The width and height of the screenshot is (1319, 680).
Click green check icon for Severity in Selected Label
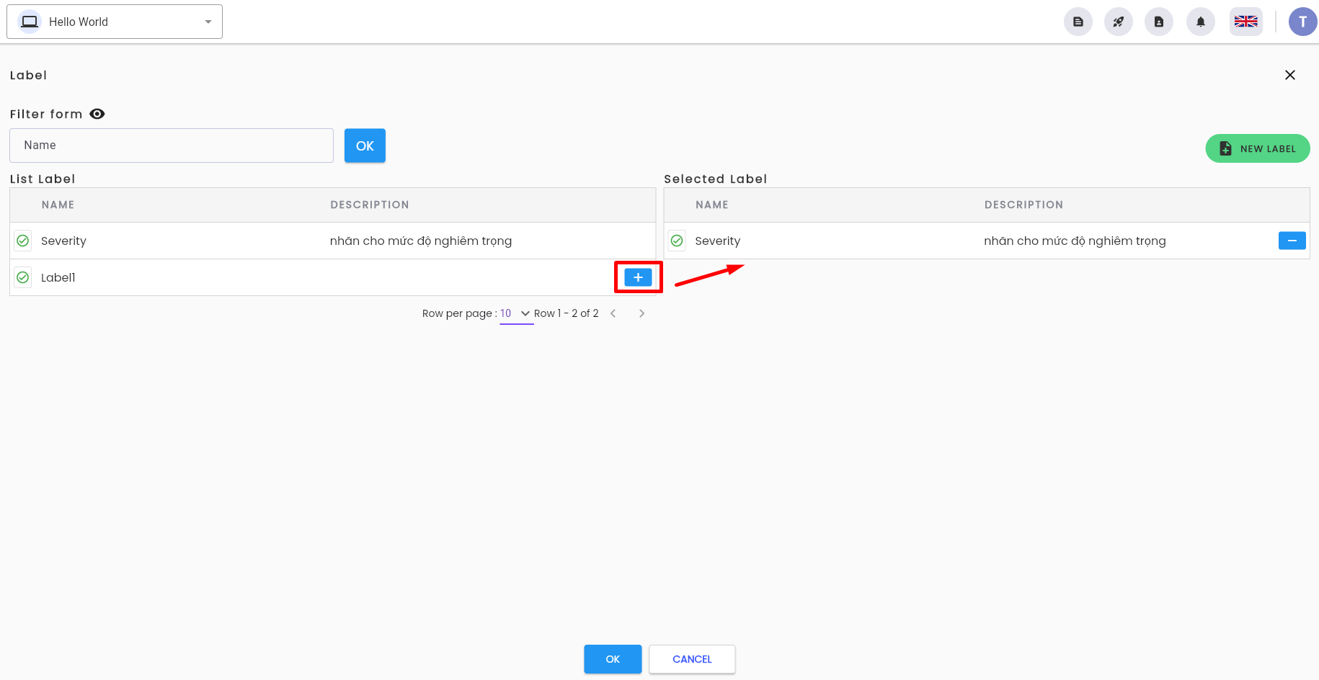[x=677, y=241]
